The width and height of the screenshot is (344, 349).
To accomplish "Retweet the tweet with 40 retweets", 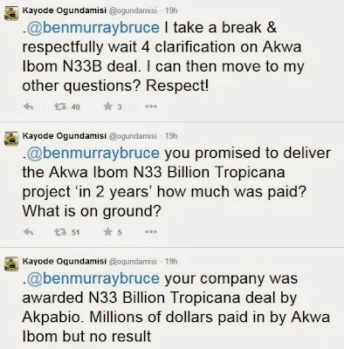I will pos(59,107).
